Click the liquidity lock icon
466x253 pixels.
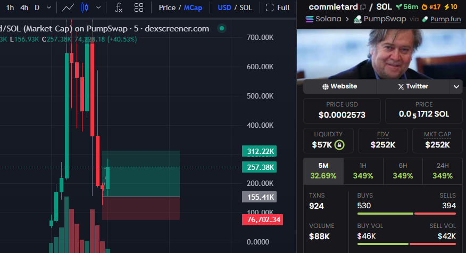(339, 145)
